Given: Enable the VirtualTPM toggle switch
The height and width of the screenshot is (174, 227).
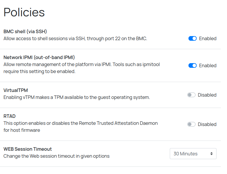Looking at the screenshot, I should click(191, 95).
